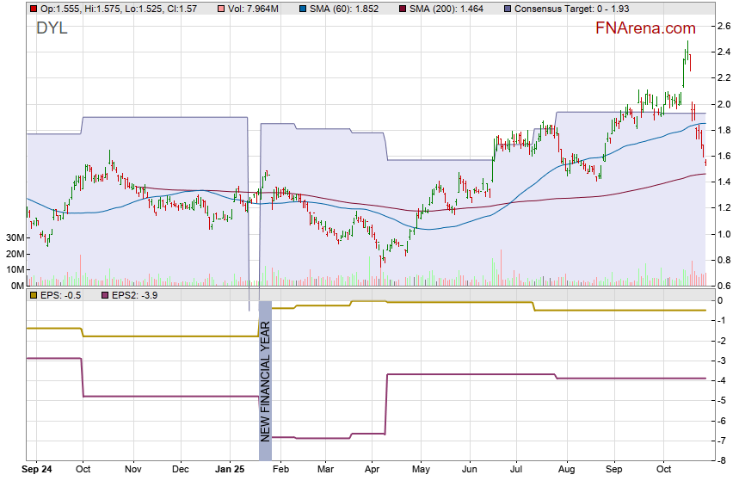Click the 2.6 price axis label
This screenshot has width=739, height=487.
click(x=724, y=27)
